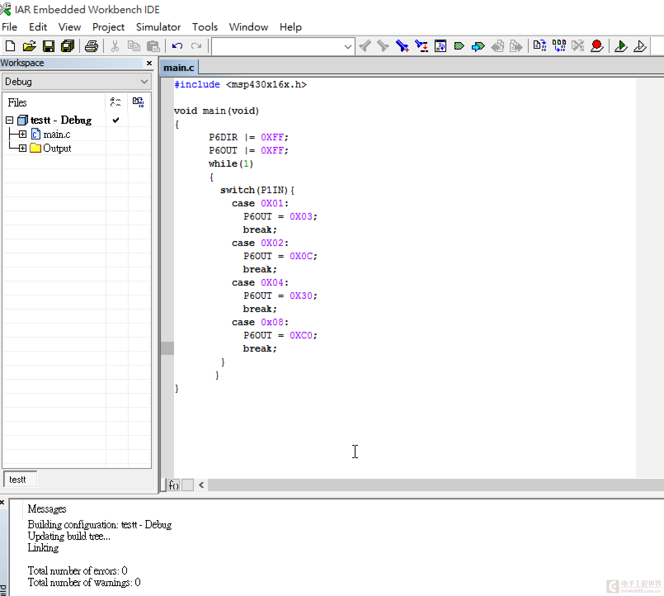The image size is (664, 596).
Task: Click the #include line in the editor
Action: point(240,84)
